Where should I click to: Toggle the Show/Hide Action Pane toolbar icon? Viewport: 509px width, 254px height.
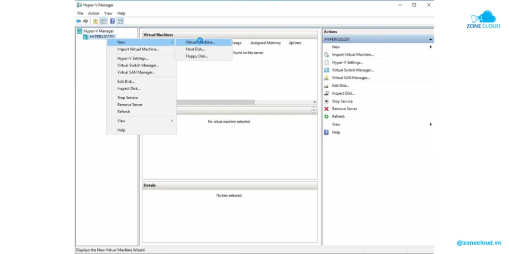point(120,21)
